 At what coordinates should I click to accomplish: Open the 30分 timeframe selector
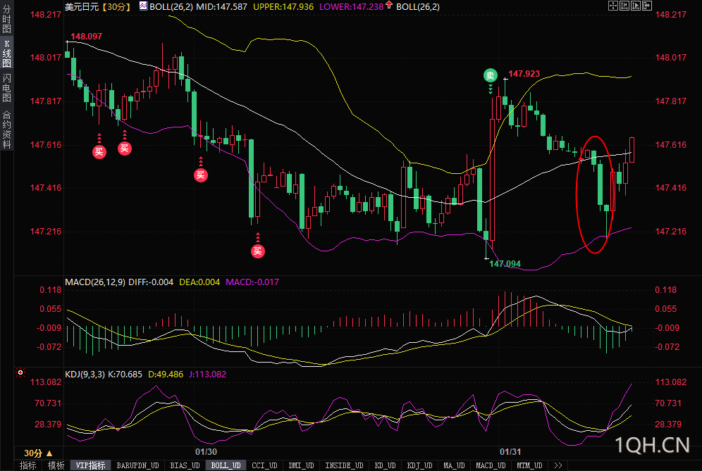[38, 453]
